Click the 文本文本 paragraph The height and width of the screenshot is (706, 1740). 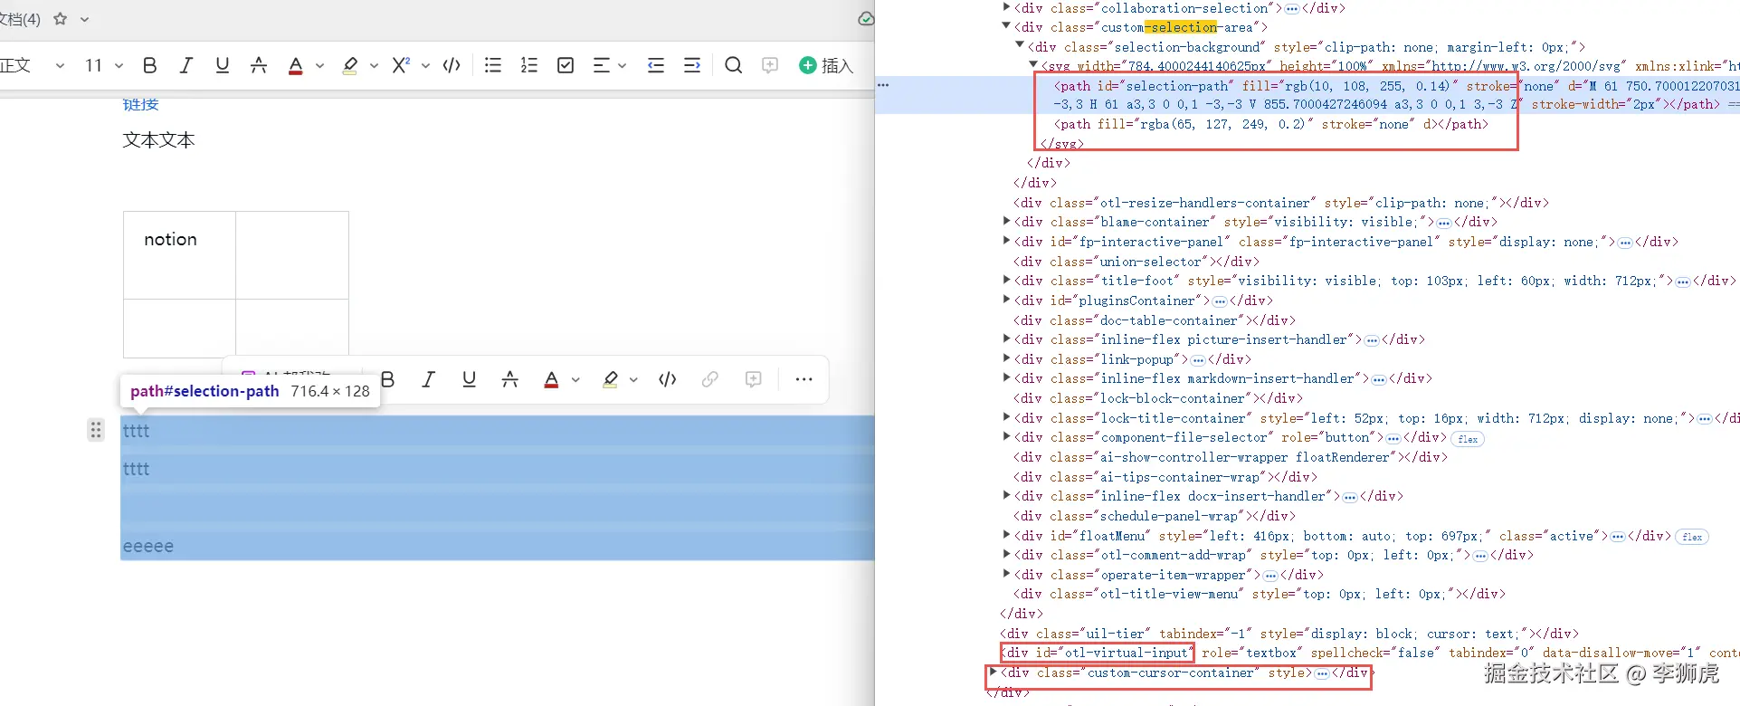coord(159,140)
